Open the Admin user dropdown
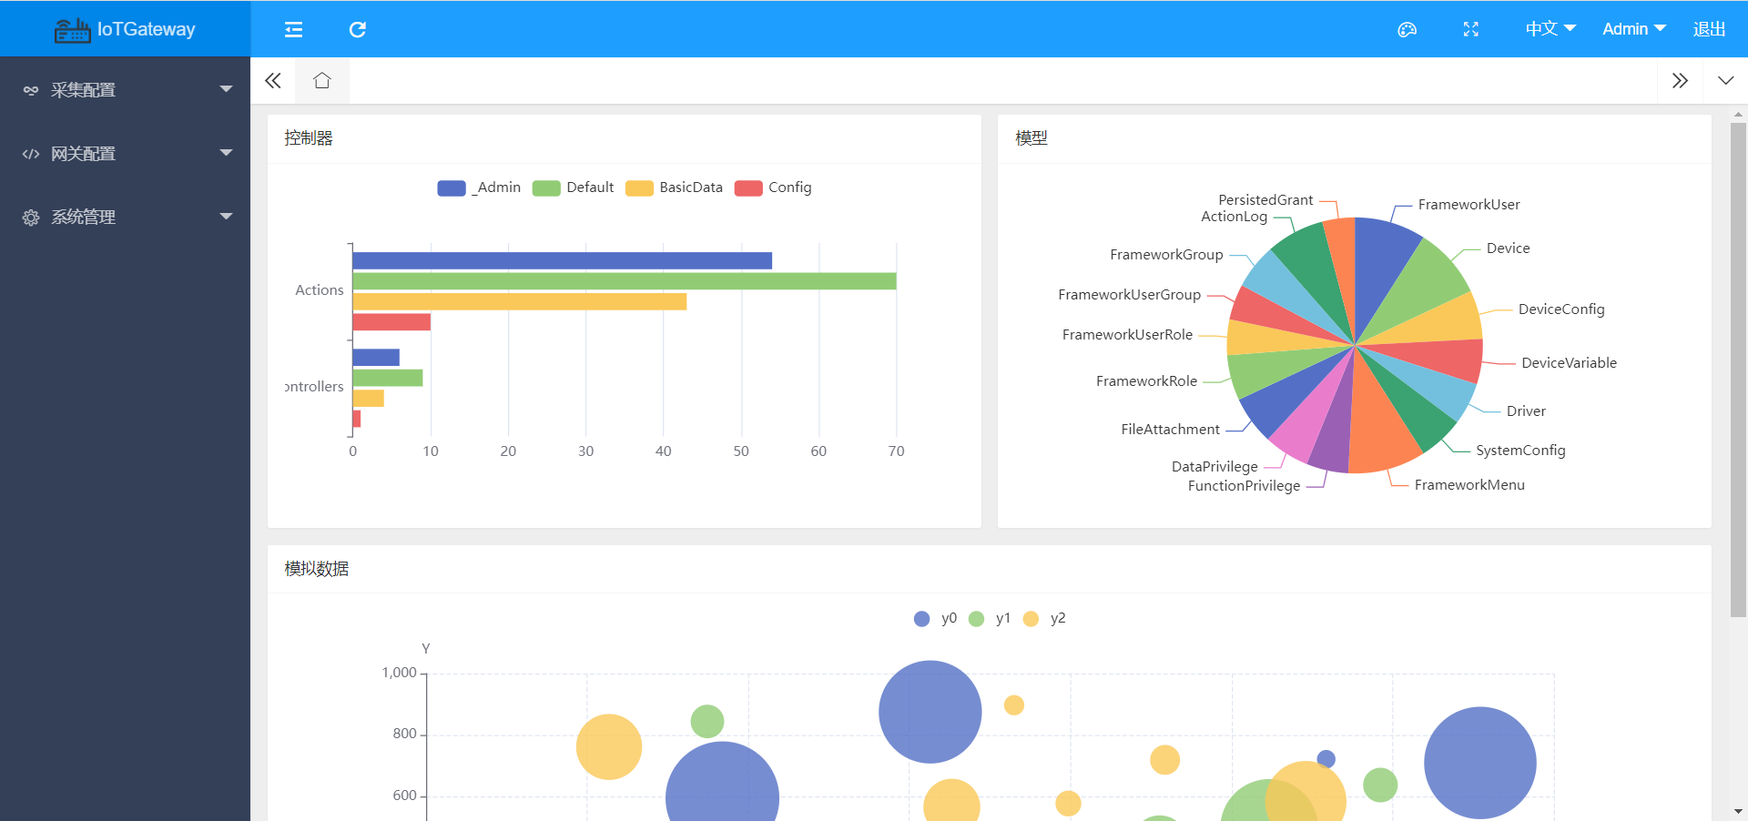The height and width of the screenshot is (821, 1748). point(1634,29)
